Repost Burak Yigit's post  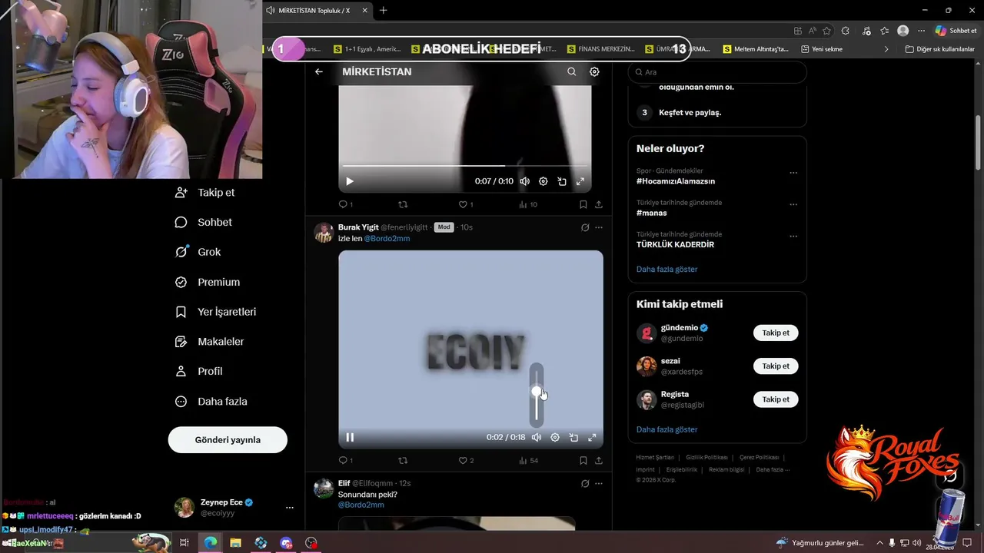pyautogui.click(x=403, y=460)
